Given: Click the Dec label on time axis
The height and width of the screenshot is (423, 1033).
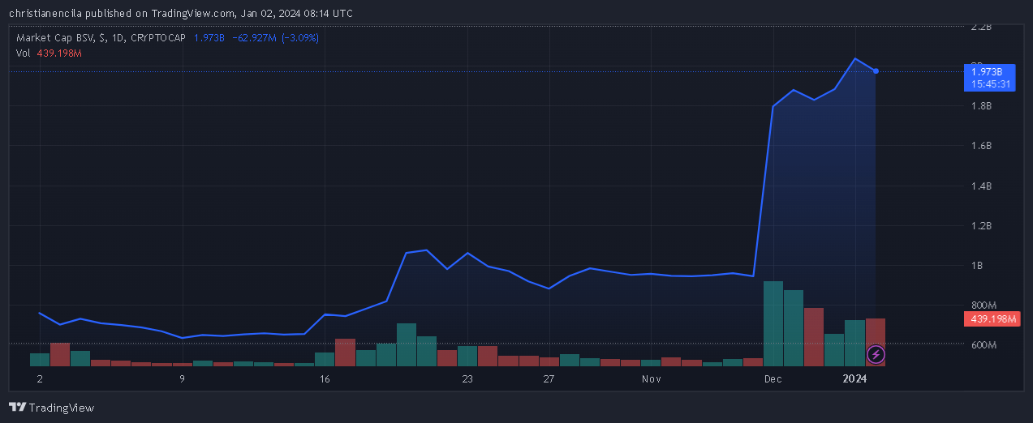Looking at the screenshot, I should click(x=773, y=378).
